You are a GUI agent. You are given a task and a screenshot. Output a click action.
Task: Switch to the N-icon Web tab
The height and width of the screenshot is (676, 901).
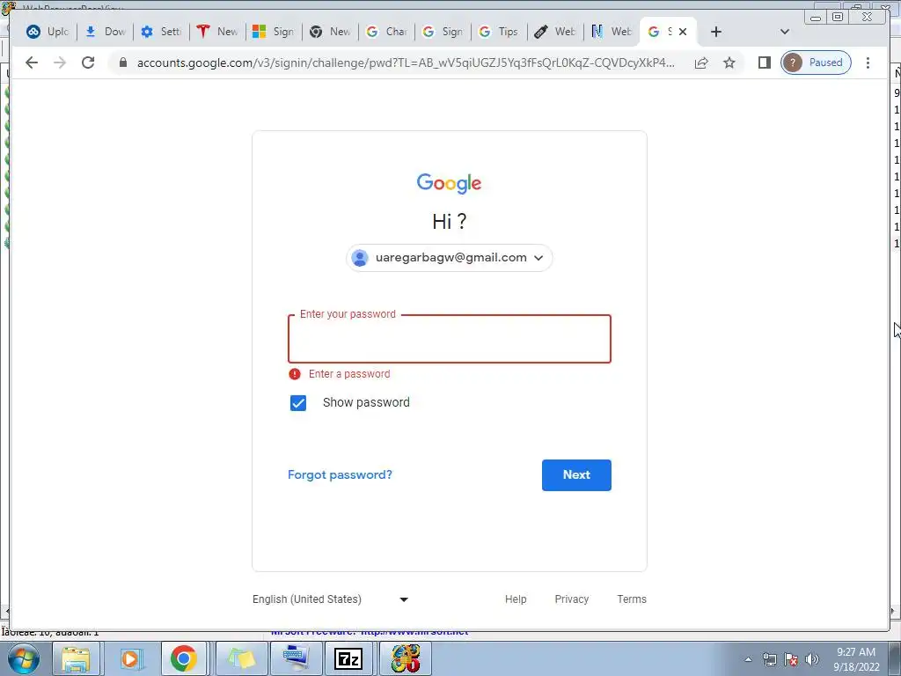click(x=612, y=33)
